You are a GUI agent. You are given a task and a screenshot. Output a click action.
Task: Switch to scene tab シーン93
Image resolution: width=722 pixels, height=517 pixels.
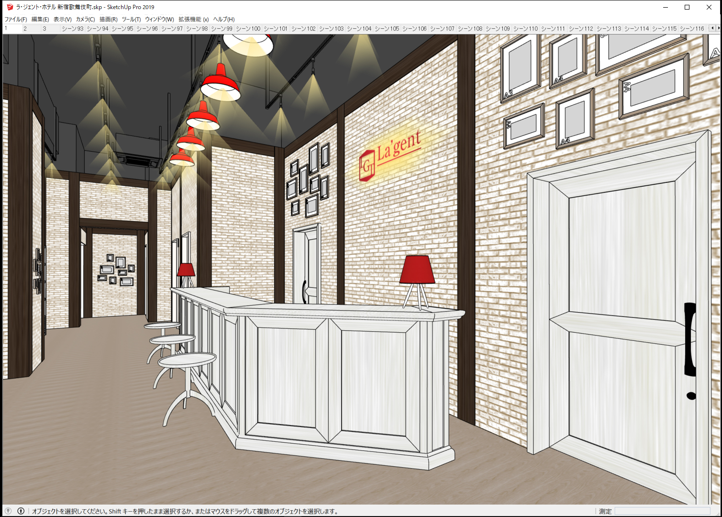point(72,29)
